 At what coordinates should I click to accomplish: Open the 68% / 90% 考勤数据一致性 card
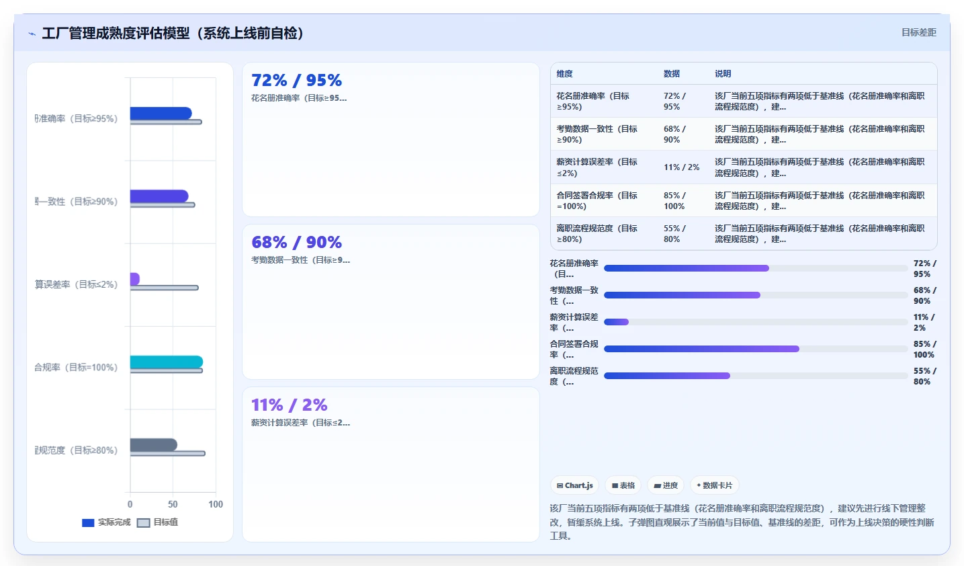pos(391,302)
